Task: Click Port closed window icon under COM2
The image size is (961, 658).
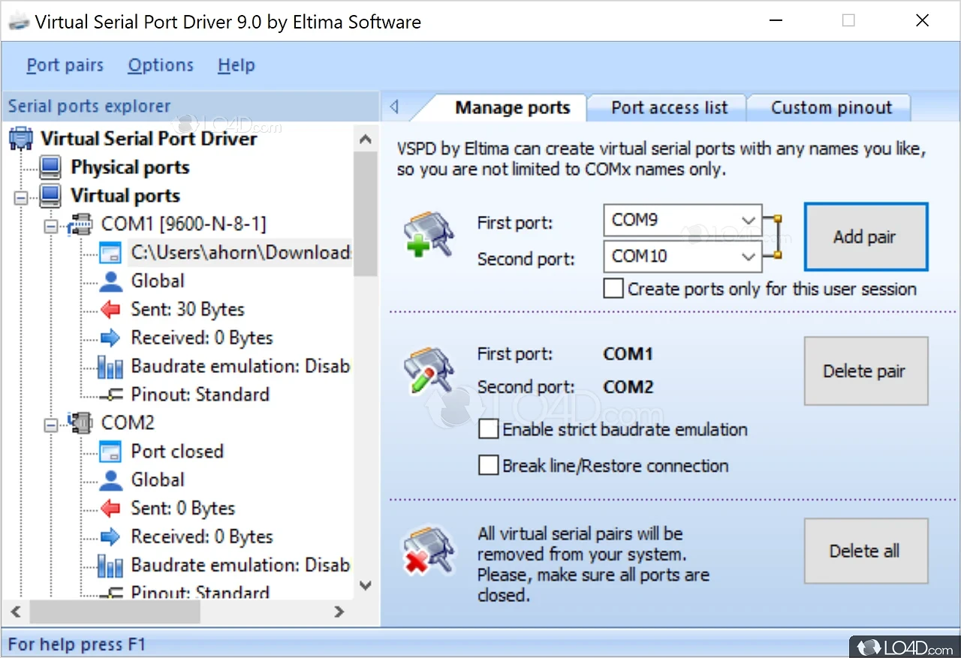Action: (x=110, y=452)
